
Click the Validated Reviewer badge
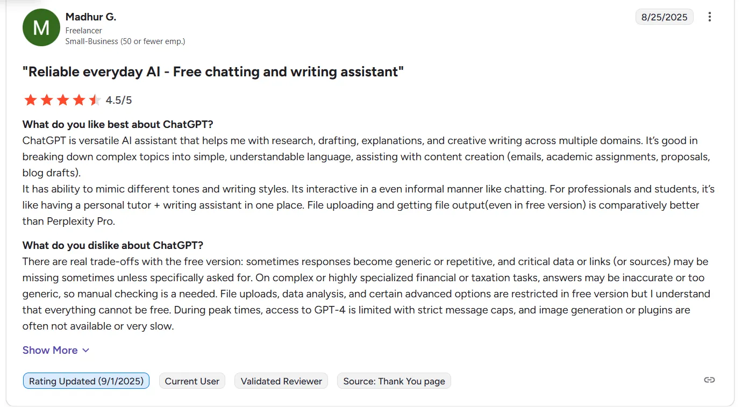(281, 381)
